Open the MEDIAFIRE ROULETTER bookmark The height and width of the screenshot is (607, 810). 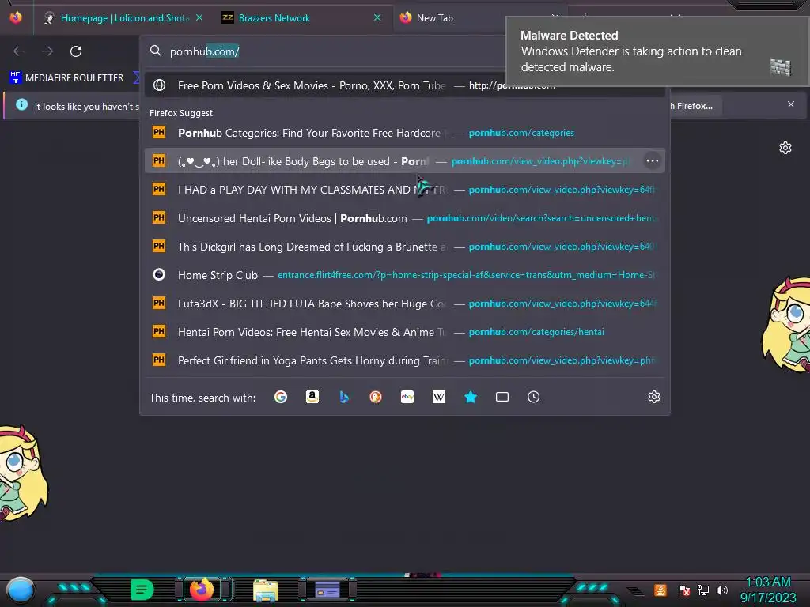click(x=67, y=78)
